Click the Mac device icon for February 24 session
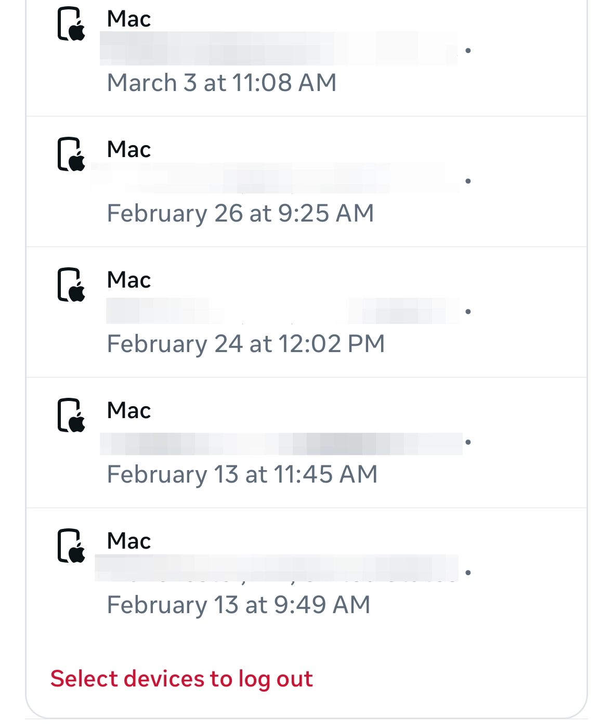Image resolution: width=613 pixels, height=727 pixels. click(x=71, y=285)
